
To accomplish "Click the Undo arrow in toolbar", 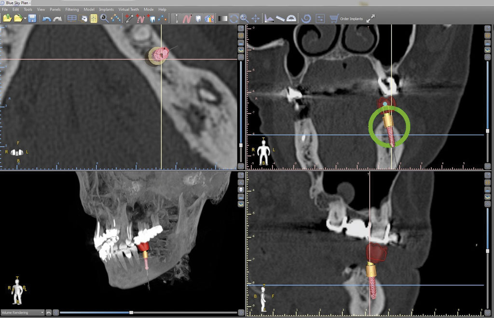I will 46,19.
